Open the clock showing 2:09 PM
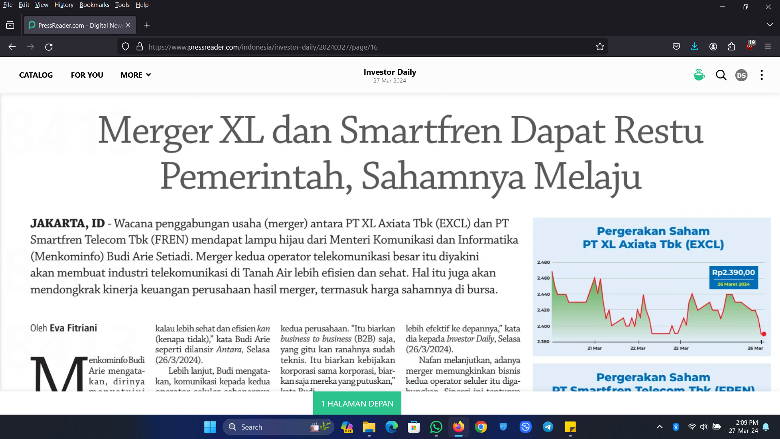Screen dimensions: 780x439 click(743, 427)
